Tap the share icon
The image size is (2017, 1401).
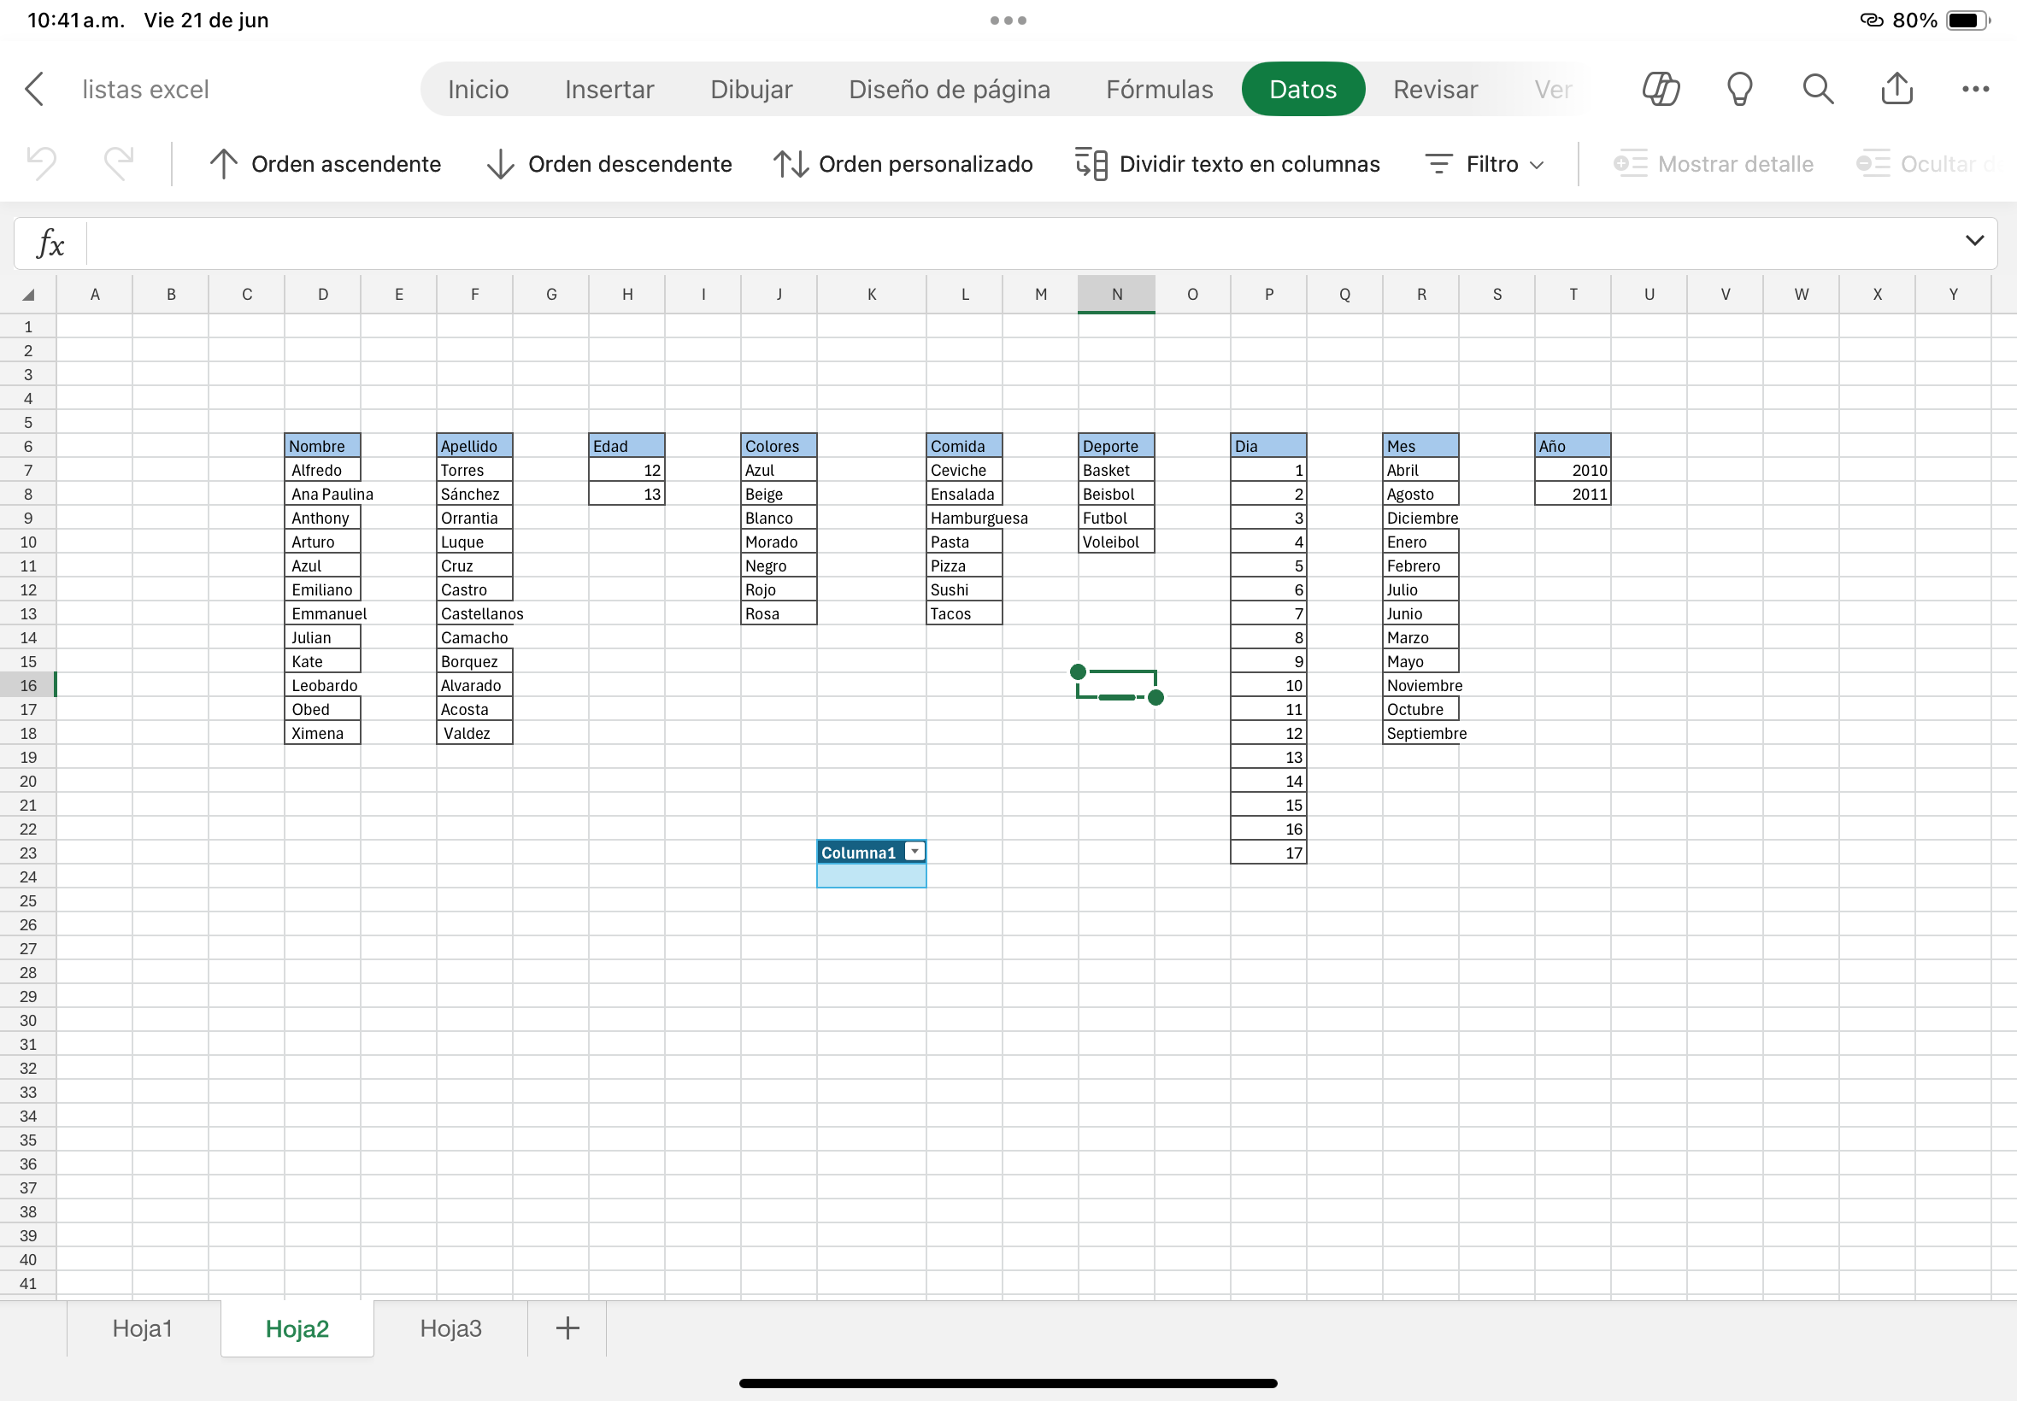click(1896, 90)
